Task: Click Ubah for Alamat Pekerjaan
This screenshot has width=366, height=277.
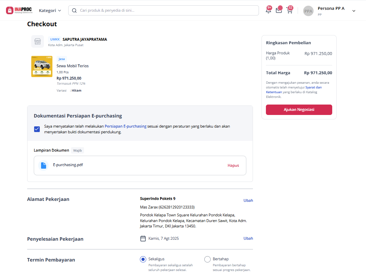Action: (248, 200)
